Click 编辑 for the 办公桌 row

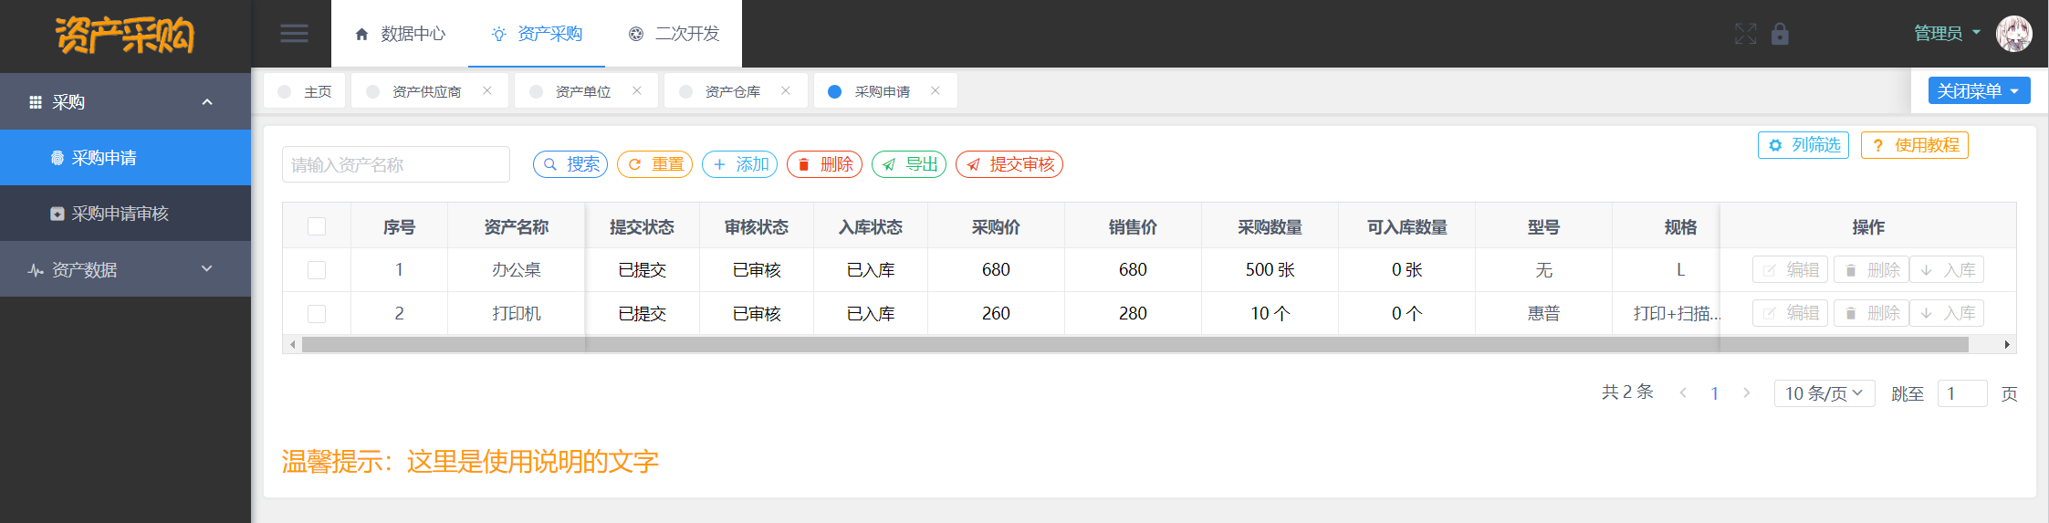[1790, 270]
